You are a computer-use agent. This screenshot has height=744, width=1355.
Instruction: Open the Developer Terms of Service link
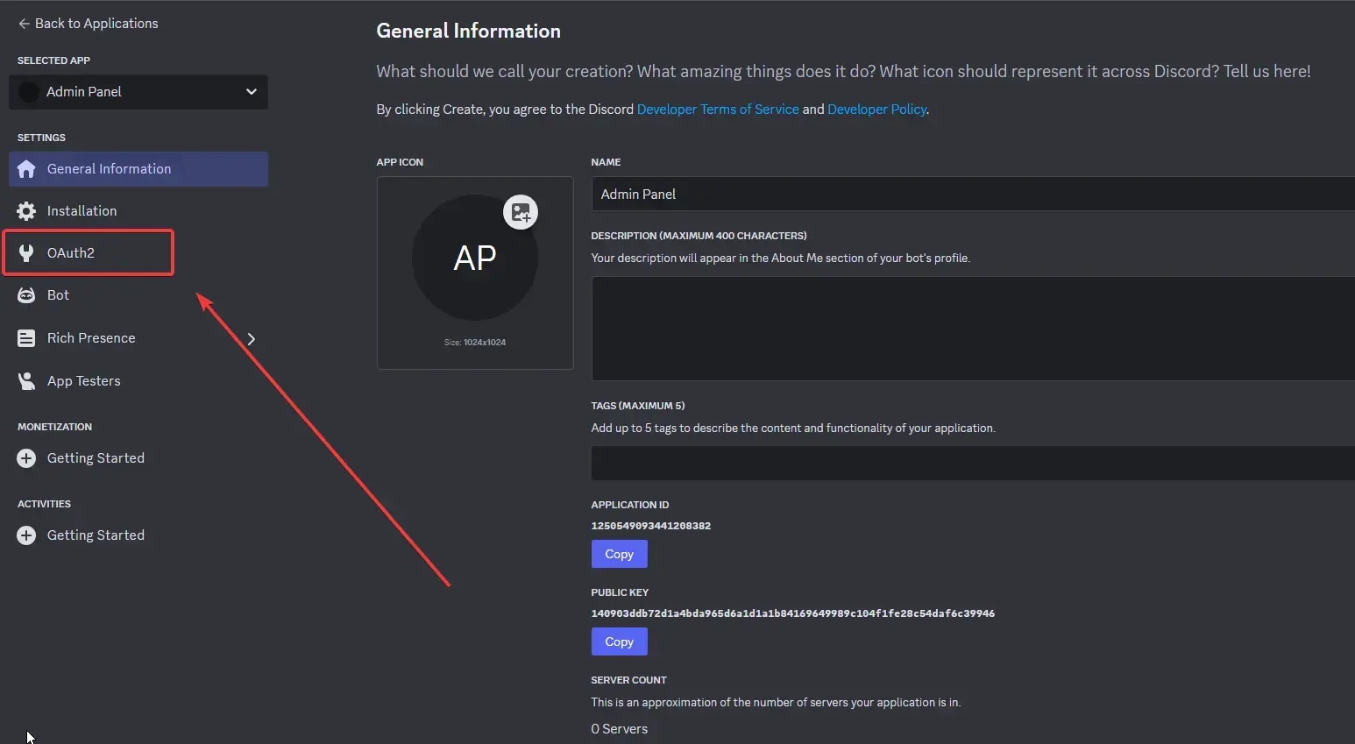click(x=717, y=110)
